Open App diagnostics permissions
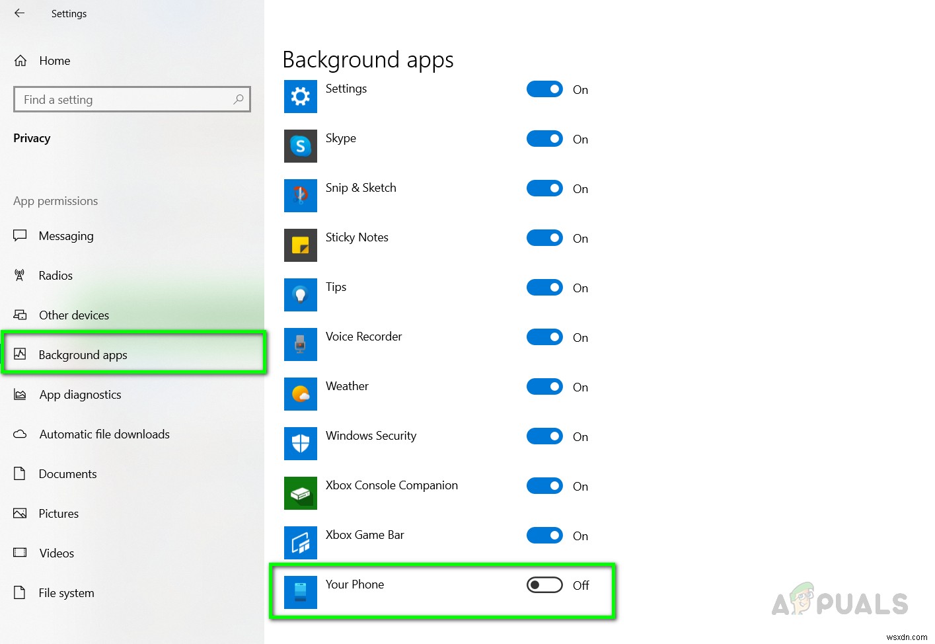 pyautogui.click(x=80, y=395)
